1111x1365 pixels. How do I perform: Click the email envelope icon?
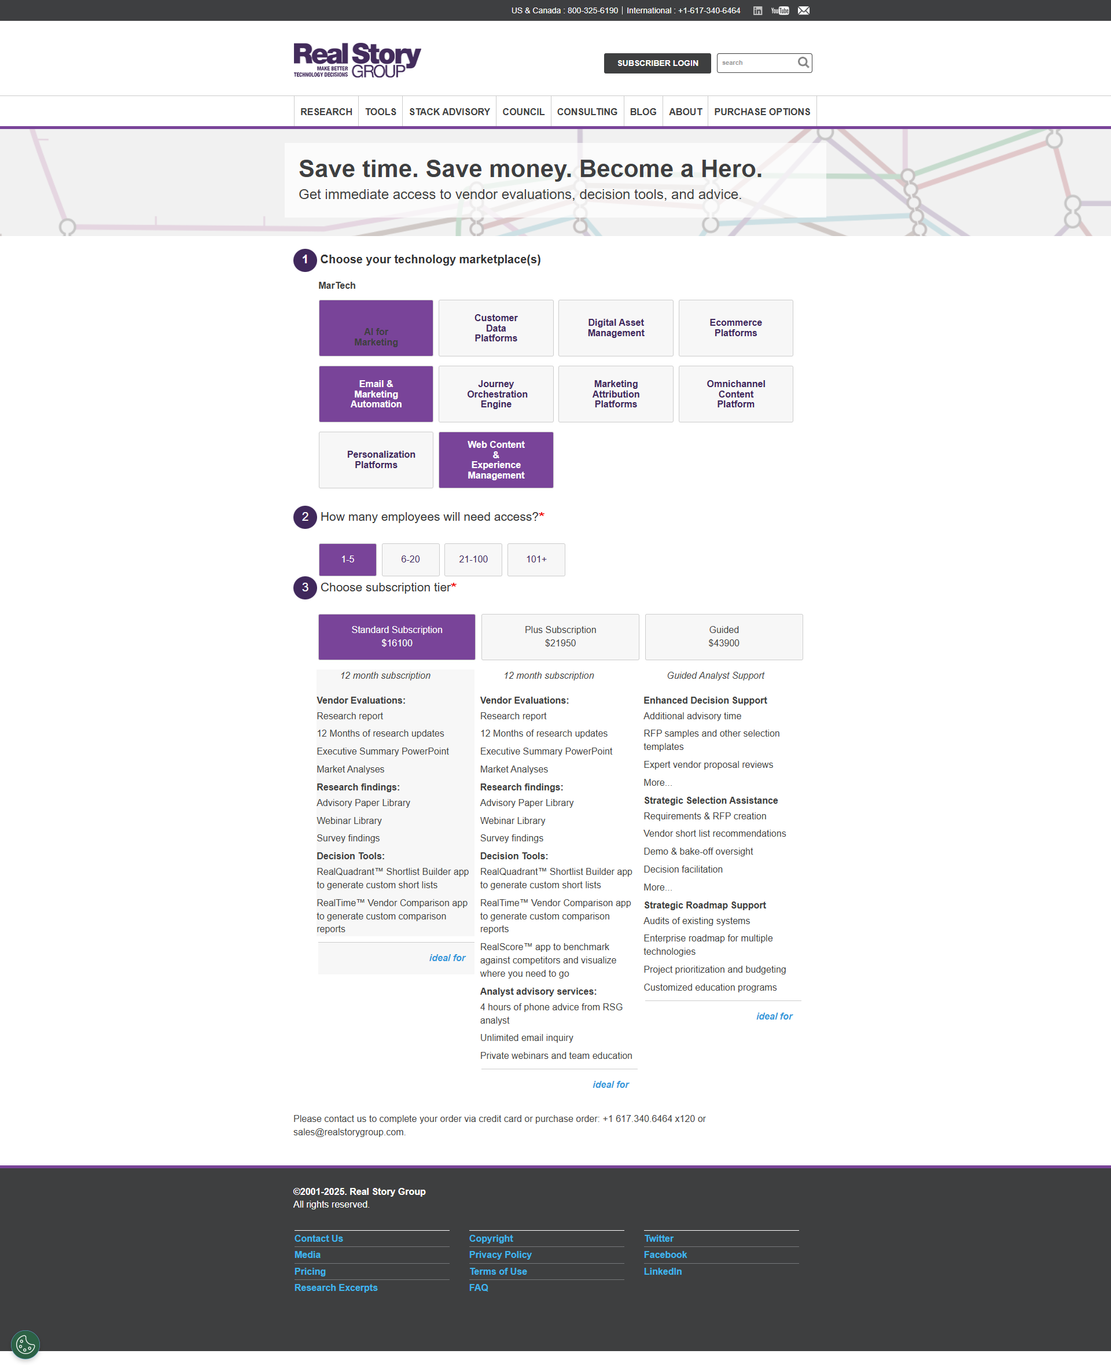click(804, 10)
